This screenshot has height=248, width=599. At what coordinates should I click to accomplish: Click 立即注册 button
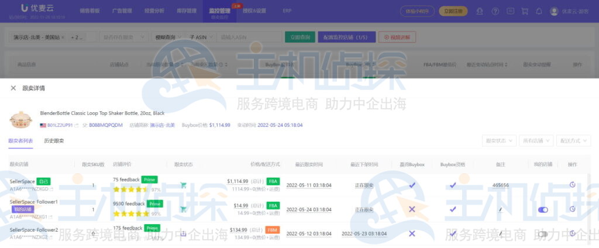click(453, 12)
